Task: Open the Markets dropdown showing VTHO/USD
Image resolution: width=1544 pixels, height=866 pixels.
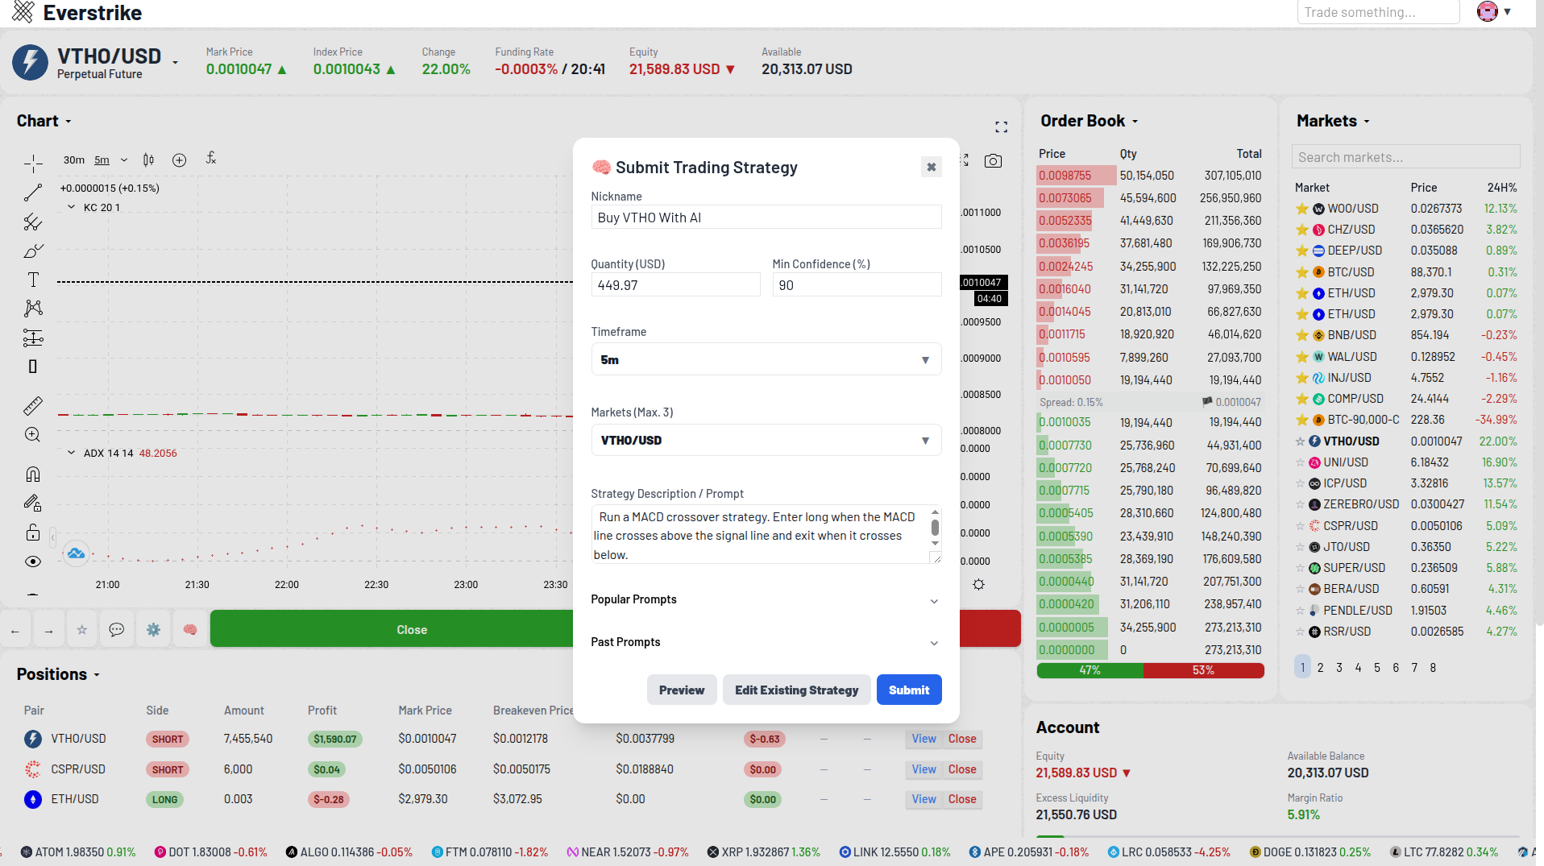Action: point(766,440)
